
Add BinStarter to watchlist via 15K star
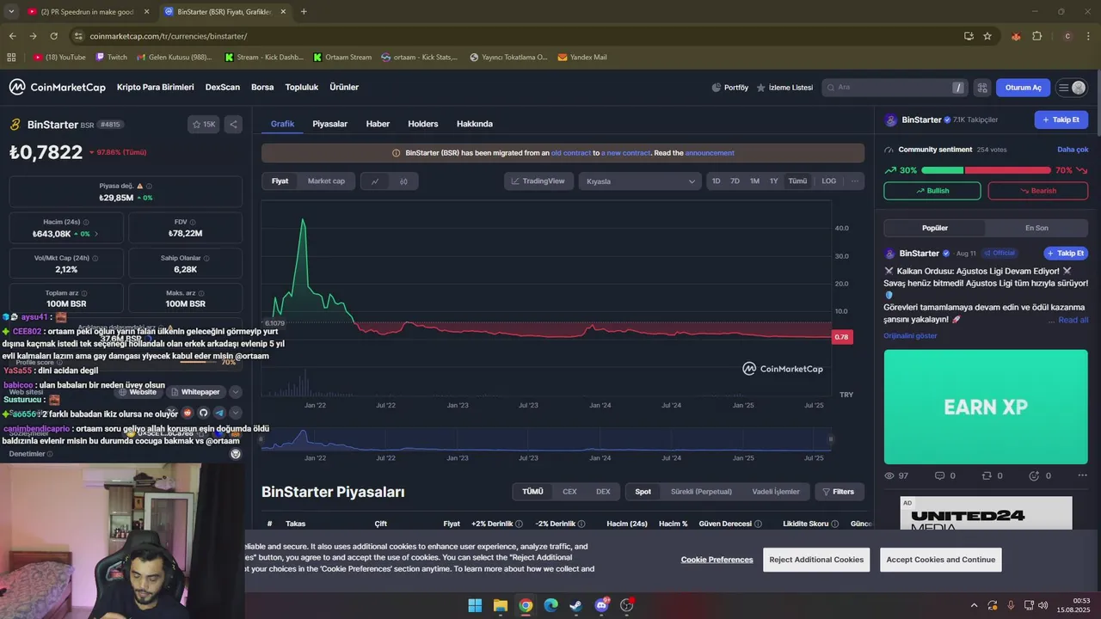click(x=204, y=125)
